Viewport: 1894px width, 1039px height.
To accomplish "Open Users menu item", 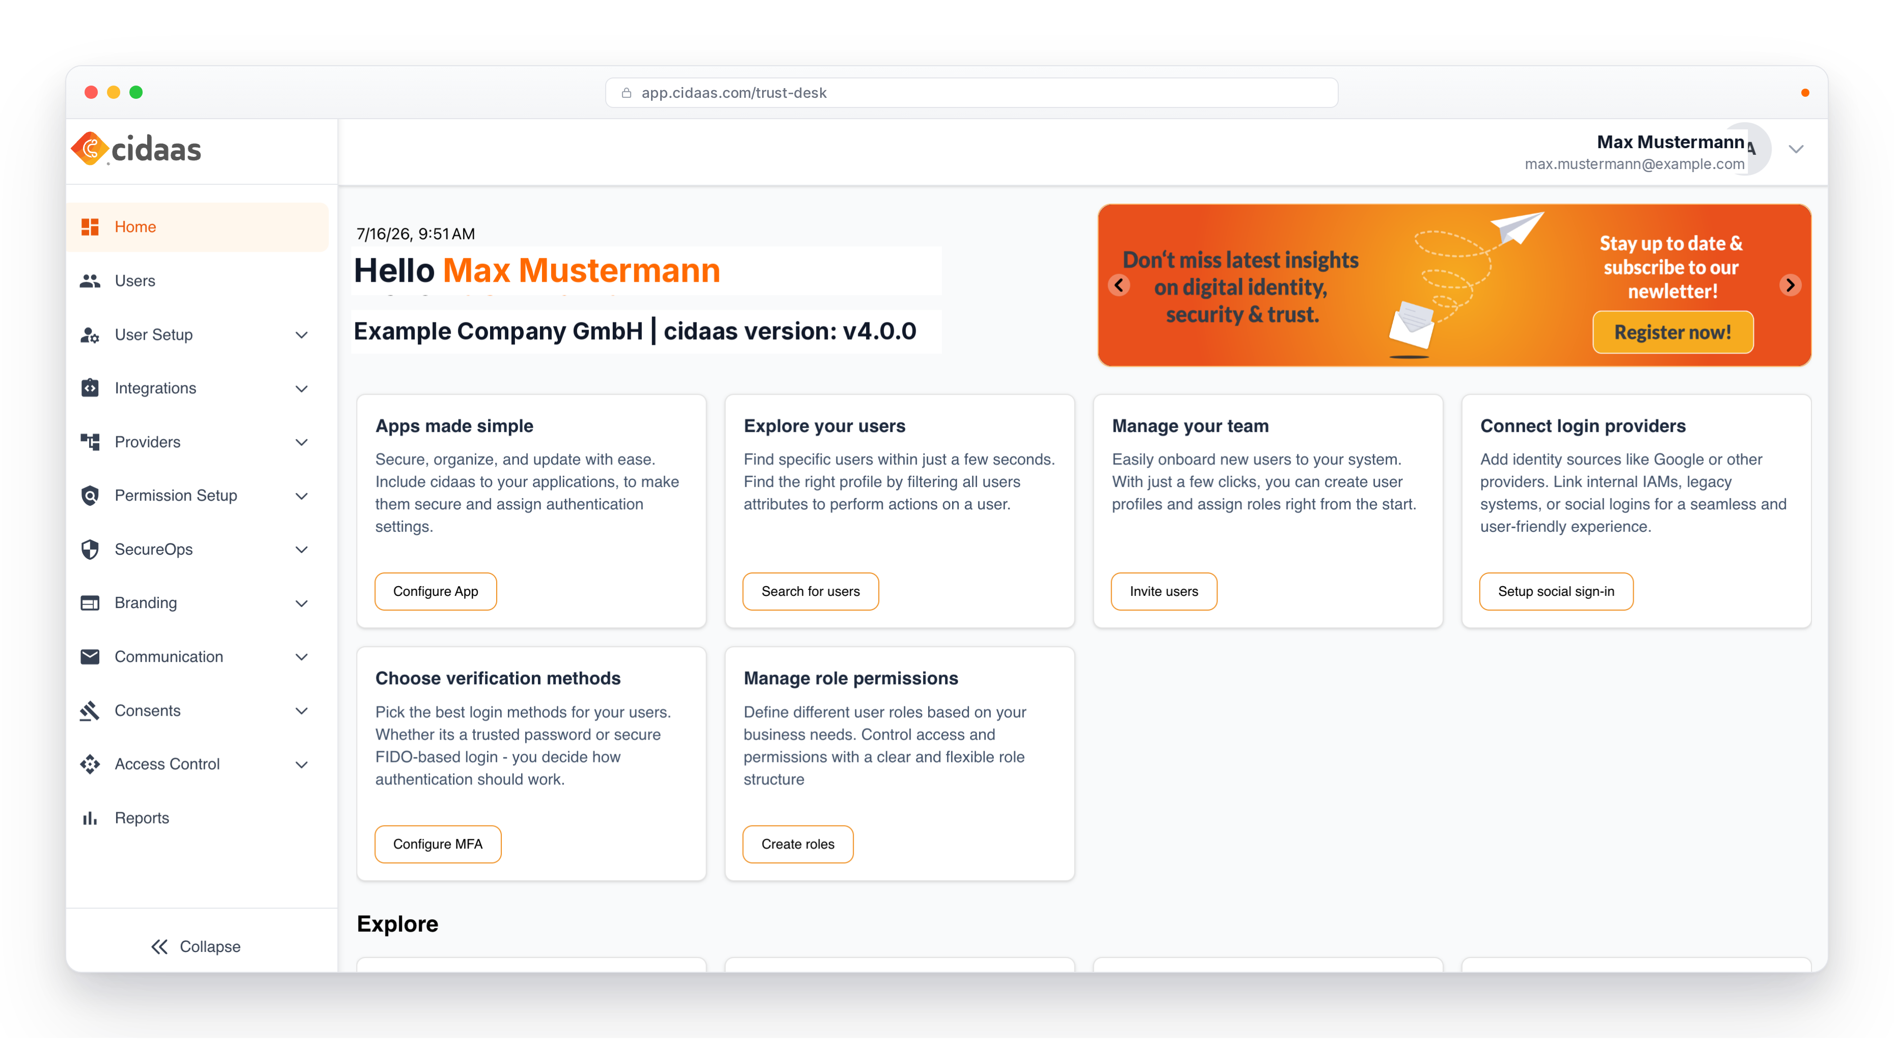I will (x=197, y=281).
